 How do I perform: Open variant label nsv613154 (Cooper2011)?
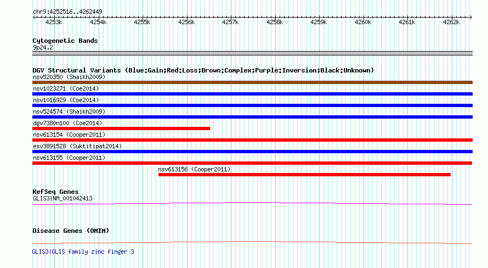click(69, 135)
